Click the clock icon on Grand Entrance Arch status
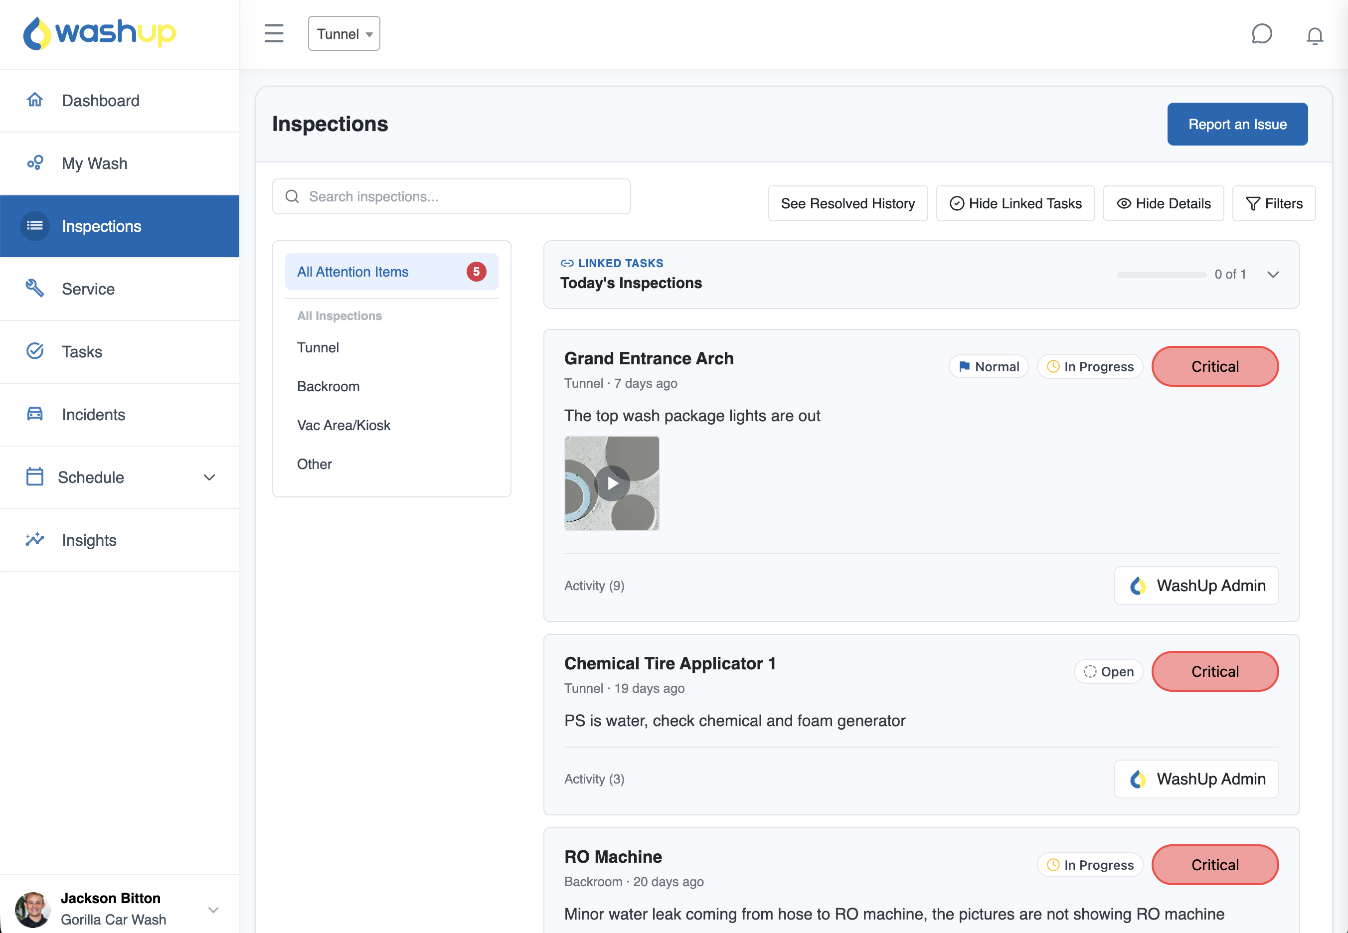 pyautogui.click(x=1053, y=366)
